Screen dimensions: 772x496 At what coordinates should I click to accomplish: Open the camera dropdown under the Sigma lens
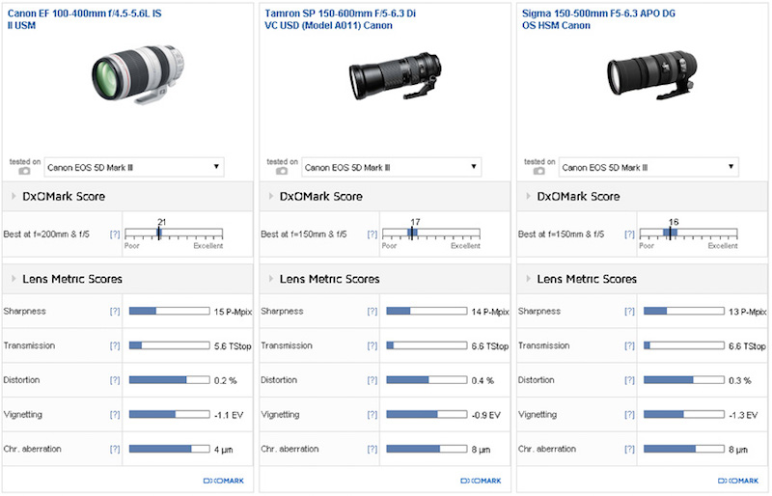[648, 167]
